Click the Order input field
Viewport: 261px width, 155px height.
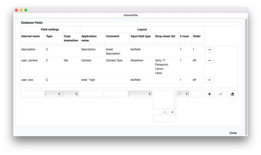click(196, 94)
